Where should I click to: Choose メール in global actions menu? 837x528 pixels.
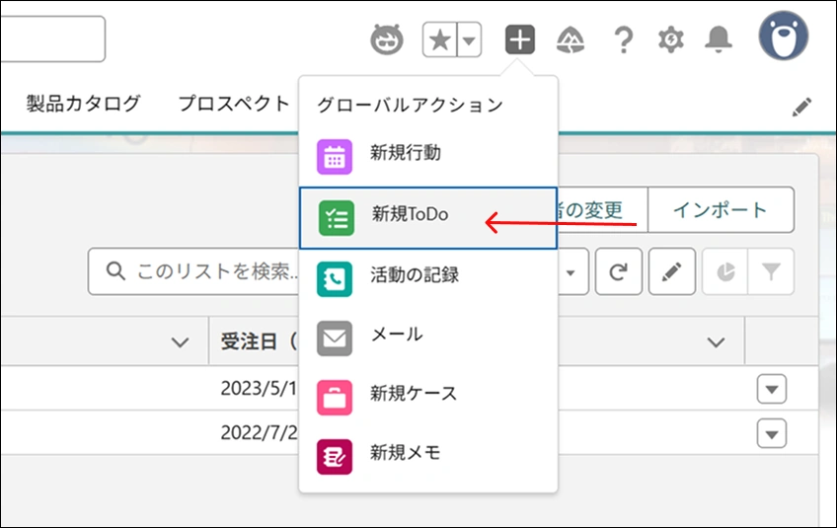[396, 336]
